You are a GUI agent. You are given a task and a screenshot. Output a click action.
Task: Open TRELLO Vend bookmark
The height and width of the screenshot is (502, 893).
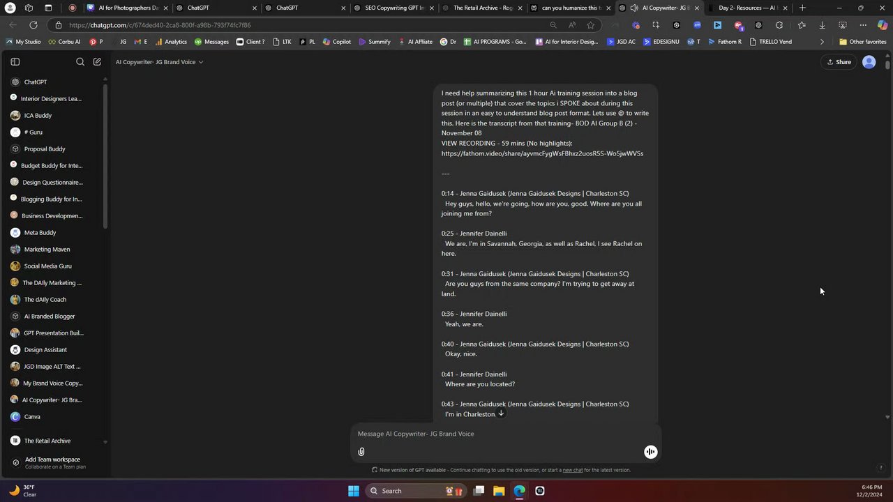click(770, 42)
